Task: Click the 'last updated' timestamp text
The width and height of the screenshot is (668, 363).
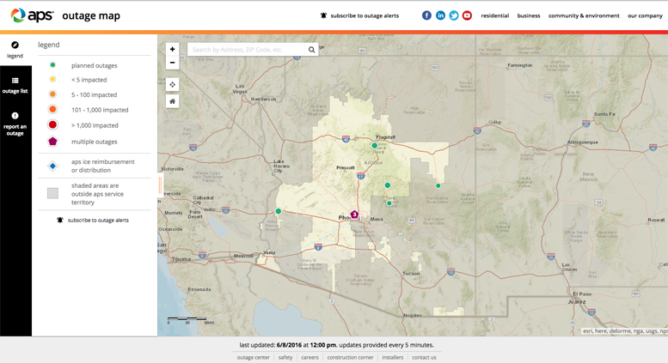Action: pos(336,345)
